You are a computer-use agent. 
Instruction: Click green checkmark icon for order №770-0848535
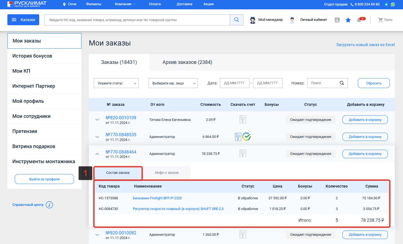[x=246, y=137]
